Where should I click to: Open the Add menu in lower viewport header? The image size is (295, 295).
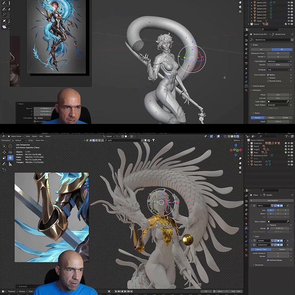tap(41, 136)
